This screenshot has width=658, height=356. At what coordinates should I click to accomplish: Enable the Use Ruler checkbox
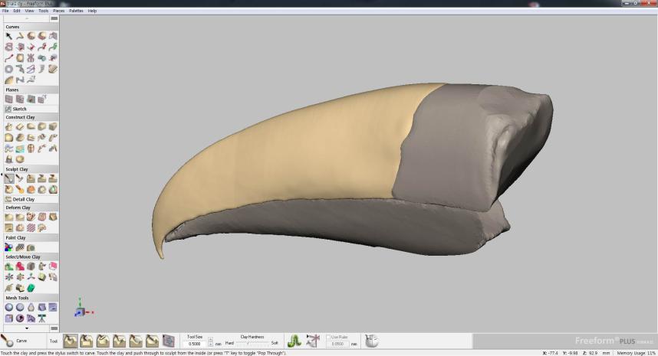[x=329, y=337]
